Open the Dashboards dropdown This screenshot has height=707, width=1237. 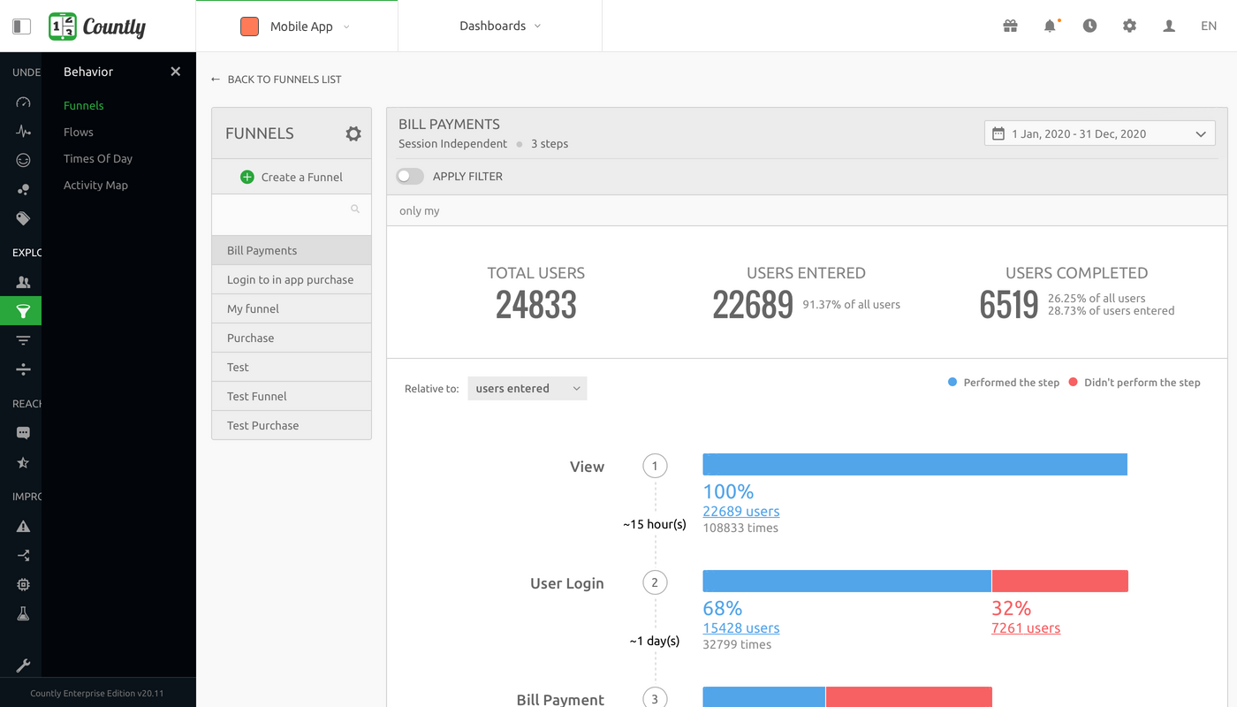(x=500, y=27)
